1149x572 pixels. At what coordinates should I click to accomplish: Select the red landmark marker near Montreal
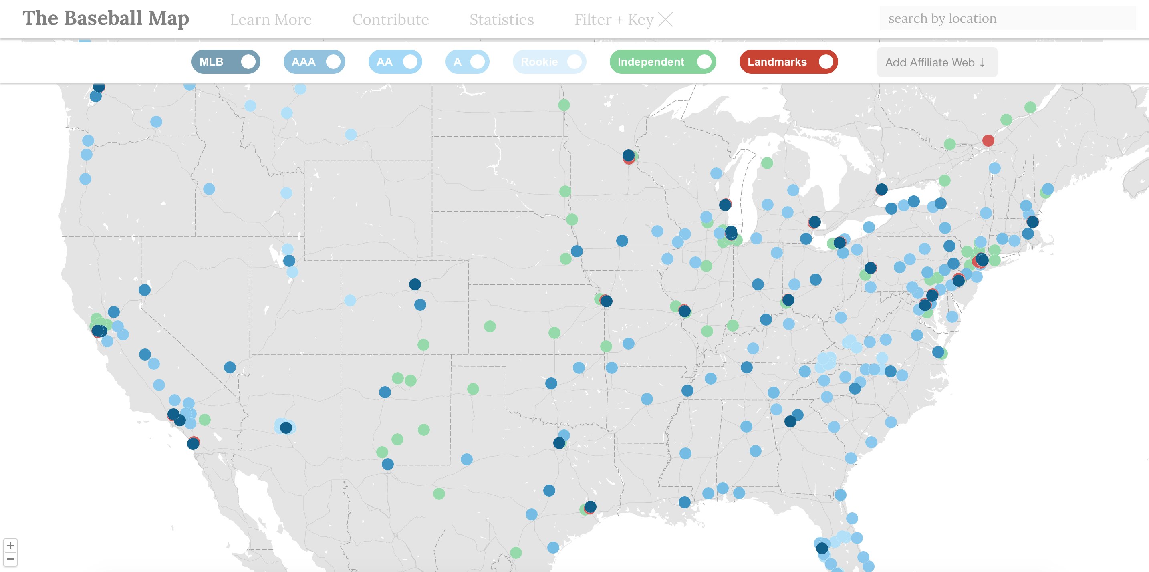click(989, 141)
